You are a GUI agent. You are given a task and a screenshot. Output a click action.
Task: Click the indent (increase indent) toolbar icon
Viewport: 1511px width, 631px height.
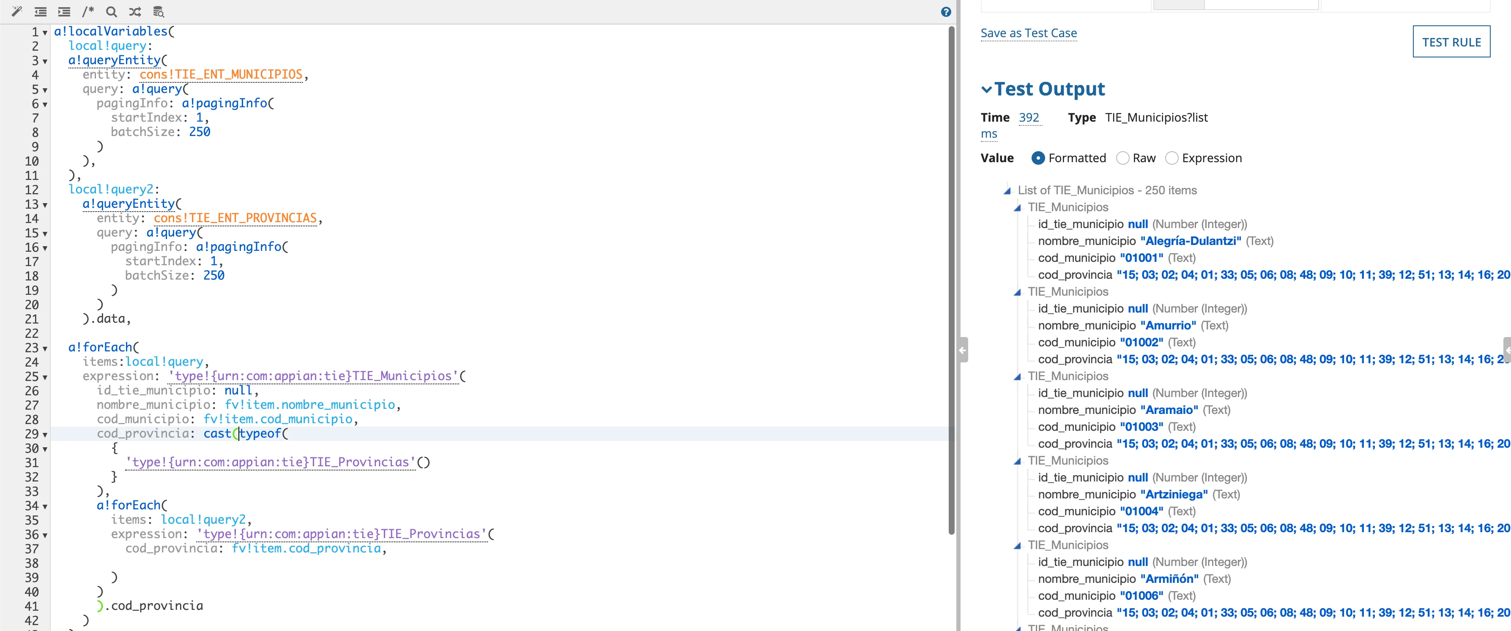pos(64,11)
